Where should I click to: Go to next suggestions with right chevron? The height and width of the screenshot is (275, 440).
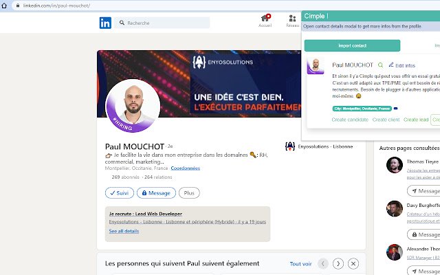tap(338, 264)
